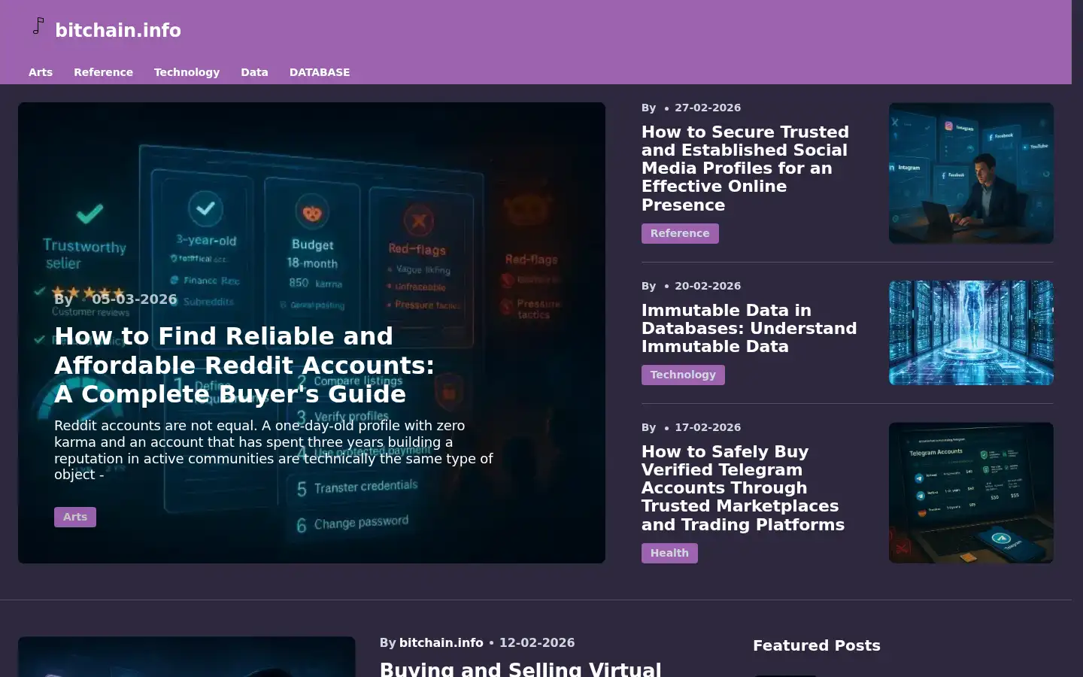Open the bitchain.info author link

pyautogui.click(x=441, y=642)
